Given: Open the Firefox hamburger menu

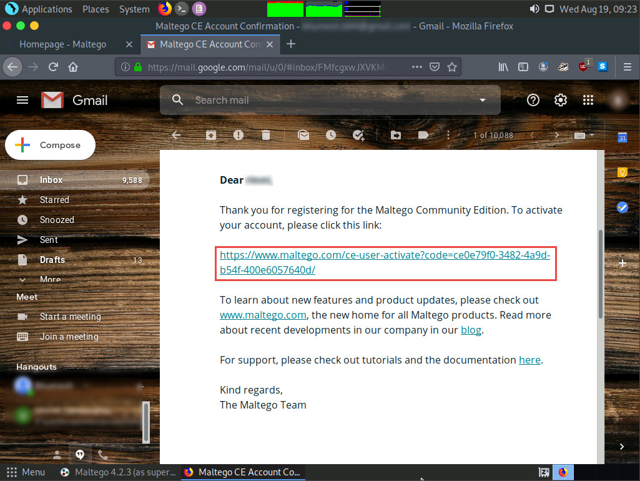Looking at the screenshot, I should tap(628, 67).
